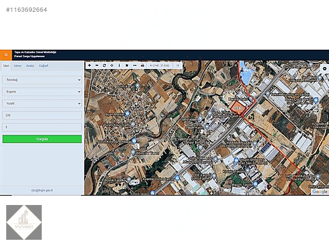Viewport: 329px width, 246px height.
Task: Click the parcel number field containing 5
Action: (x=42, y=127)
